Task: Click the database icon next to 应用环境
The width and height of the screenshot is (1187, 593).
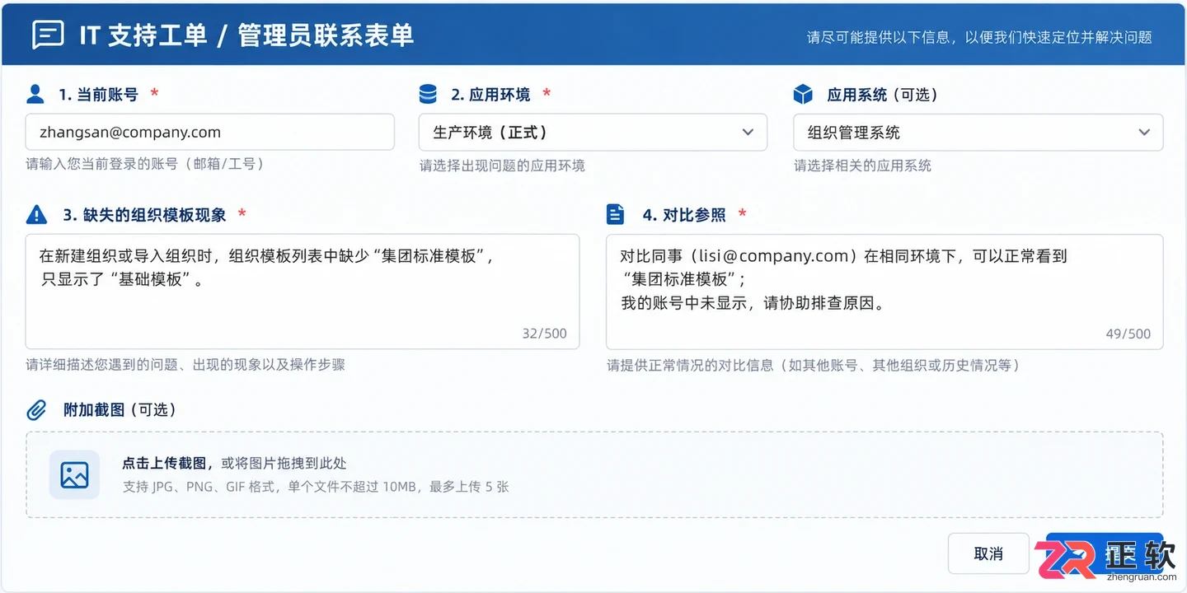Action: tap(428, 94)
